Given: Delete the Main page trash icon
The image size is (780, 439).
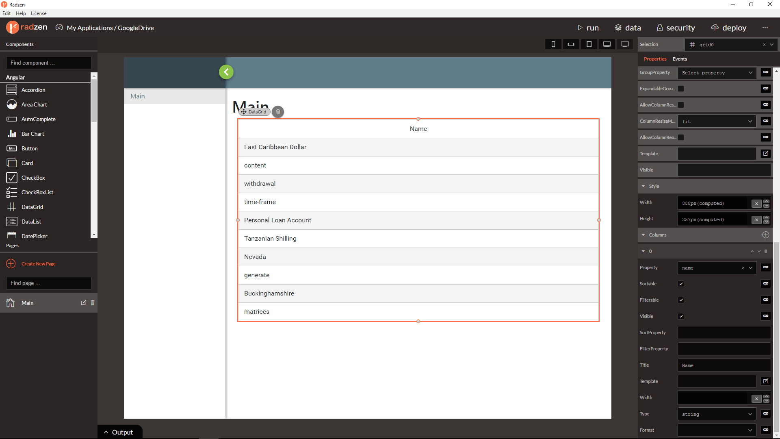Looking at the screenshot, I should [x=93, y=302].
